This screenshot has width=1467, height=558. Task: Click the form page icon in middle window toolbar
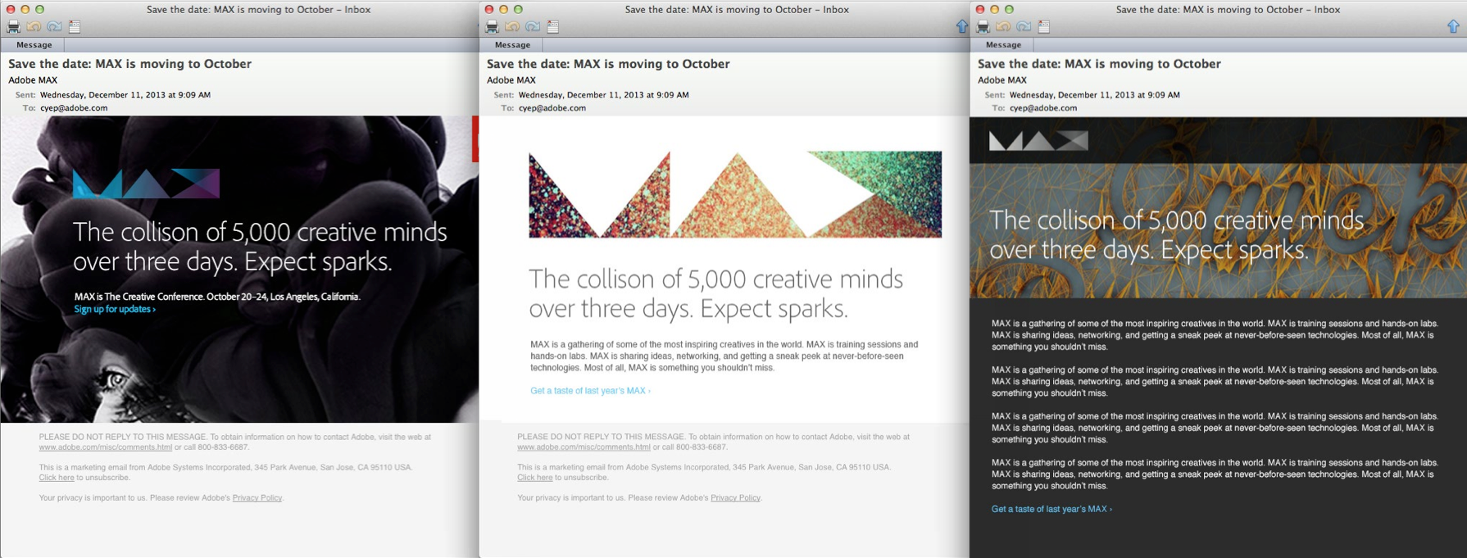coord(553,27)
